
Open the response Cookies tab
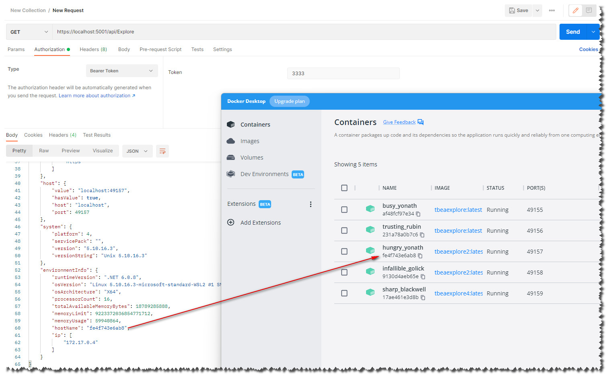tap(33, 135)
